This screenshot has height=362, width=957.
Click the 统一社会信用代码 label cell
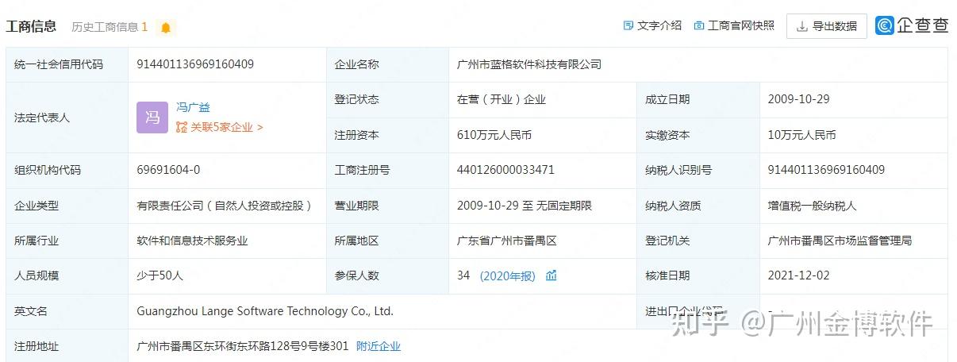pos(67,64)
